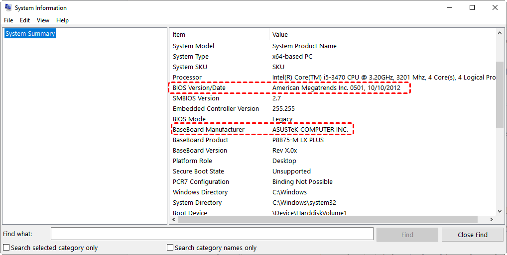Select the BaseBoard Product row
This screenshot has width=507, height=255.
click(333, 140)
